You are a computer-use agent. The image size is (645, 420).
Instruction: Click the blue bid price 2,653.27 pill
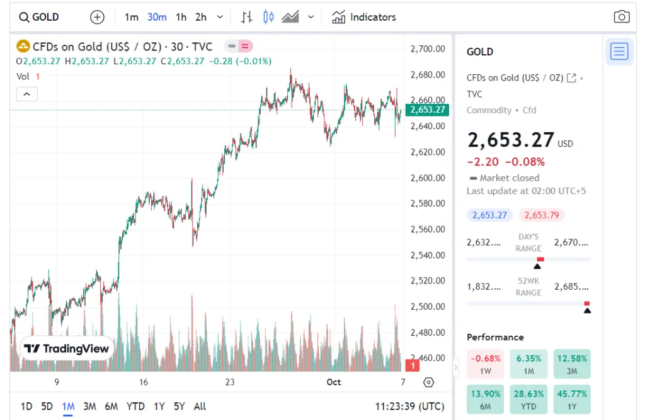[489, 215]
